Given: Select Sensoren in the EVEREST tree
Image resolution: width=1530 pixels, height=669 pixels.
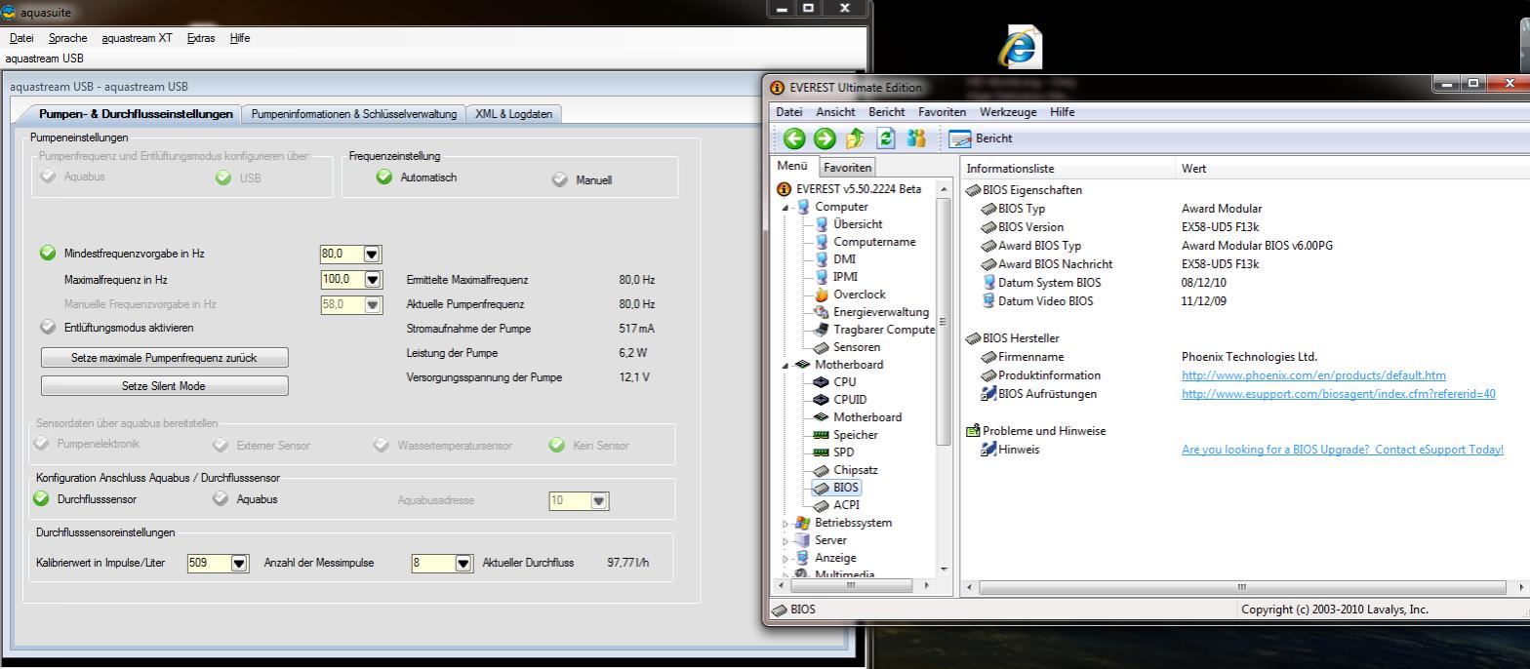Looking at the screenshot, I should tap(857, 347).
